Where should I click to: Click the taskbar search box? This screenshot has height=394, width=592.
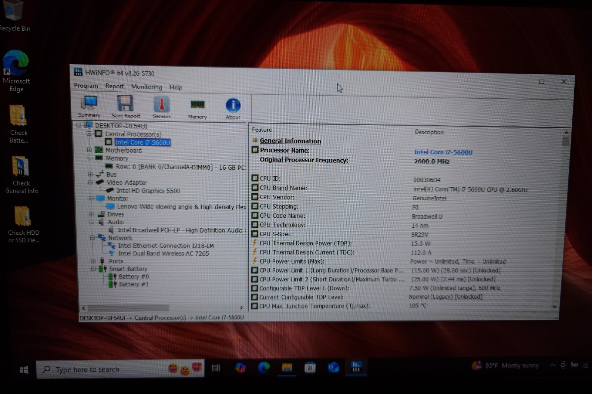120,369
